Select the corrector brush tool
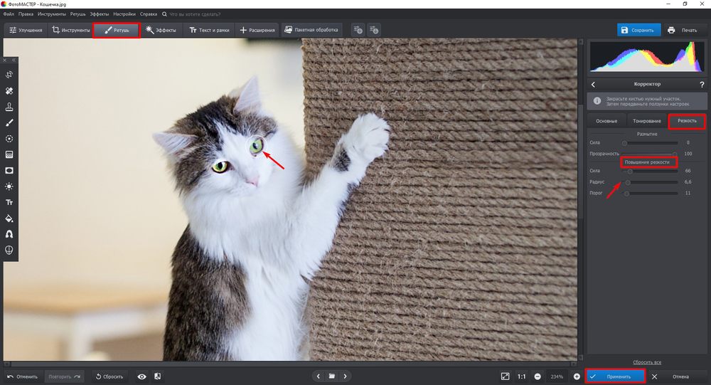 [9, 123]
